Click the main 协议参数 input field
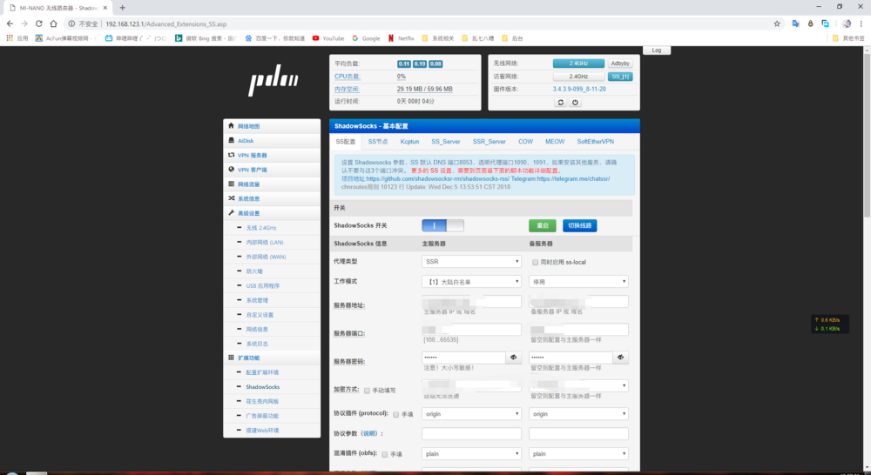This screenshot has width=871, height=475. click(x=471, y=433)
